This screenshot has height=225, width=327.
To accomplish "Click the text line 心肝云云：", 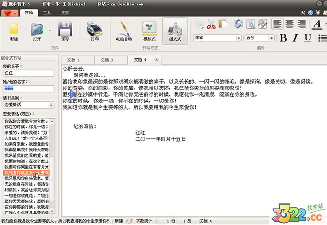I will point(74,69).
